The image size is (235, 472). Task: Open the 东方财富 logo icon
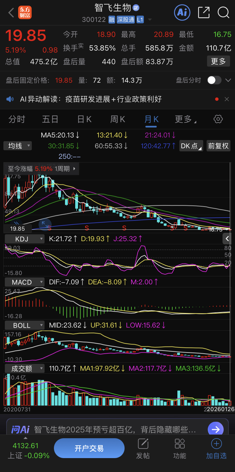point(25,12)
